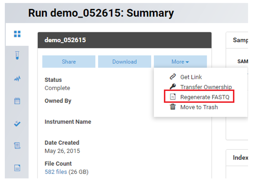Screen dimensions: 255x182
Task: Pick Transfer Ownership menu entry text
Action: click(206, 87)
